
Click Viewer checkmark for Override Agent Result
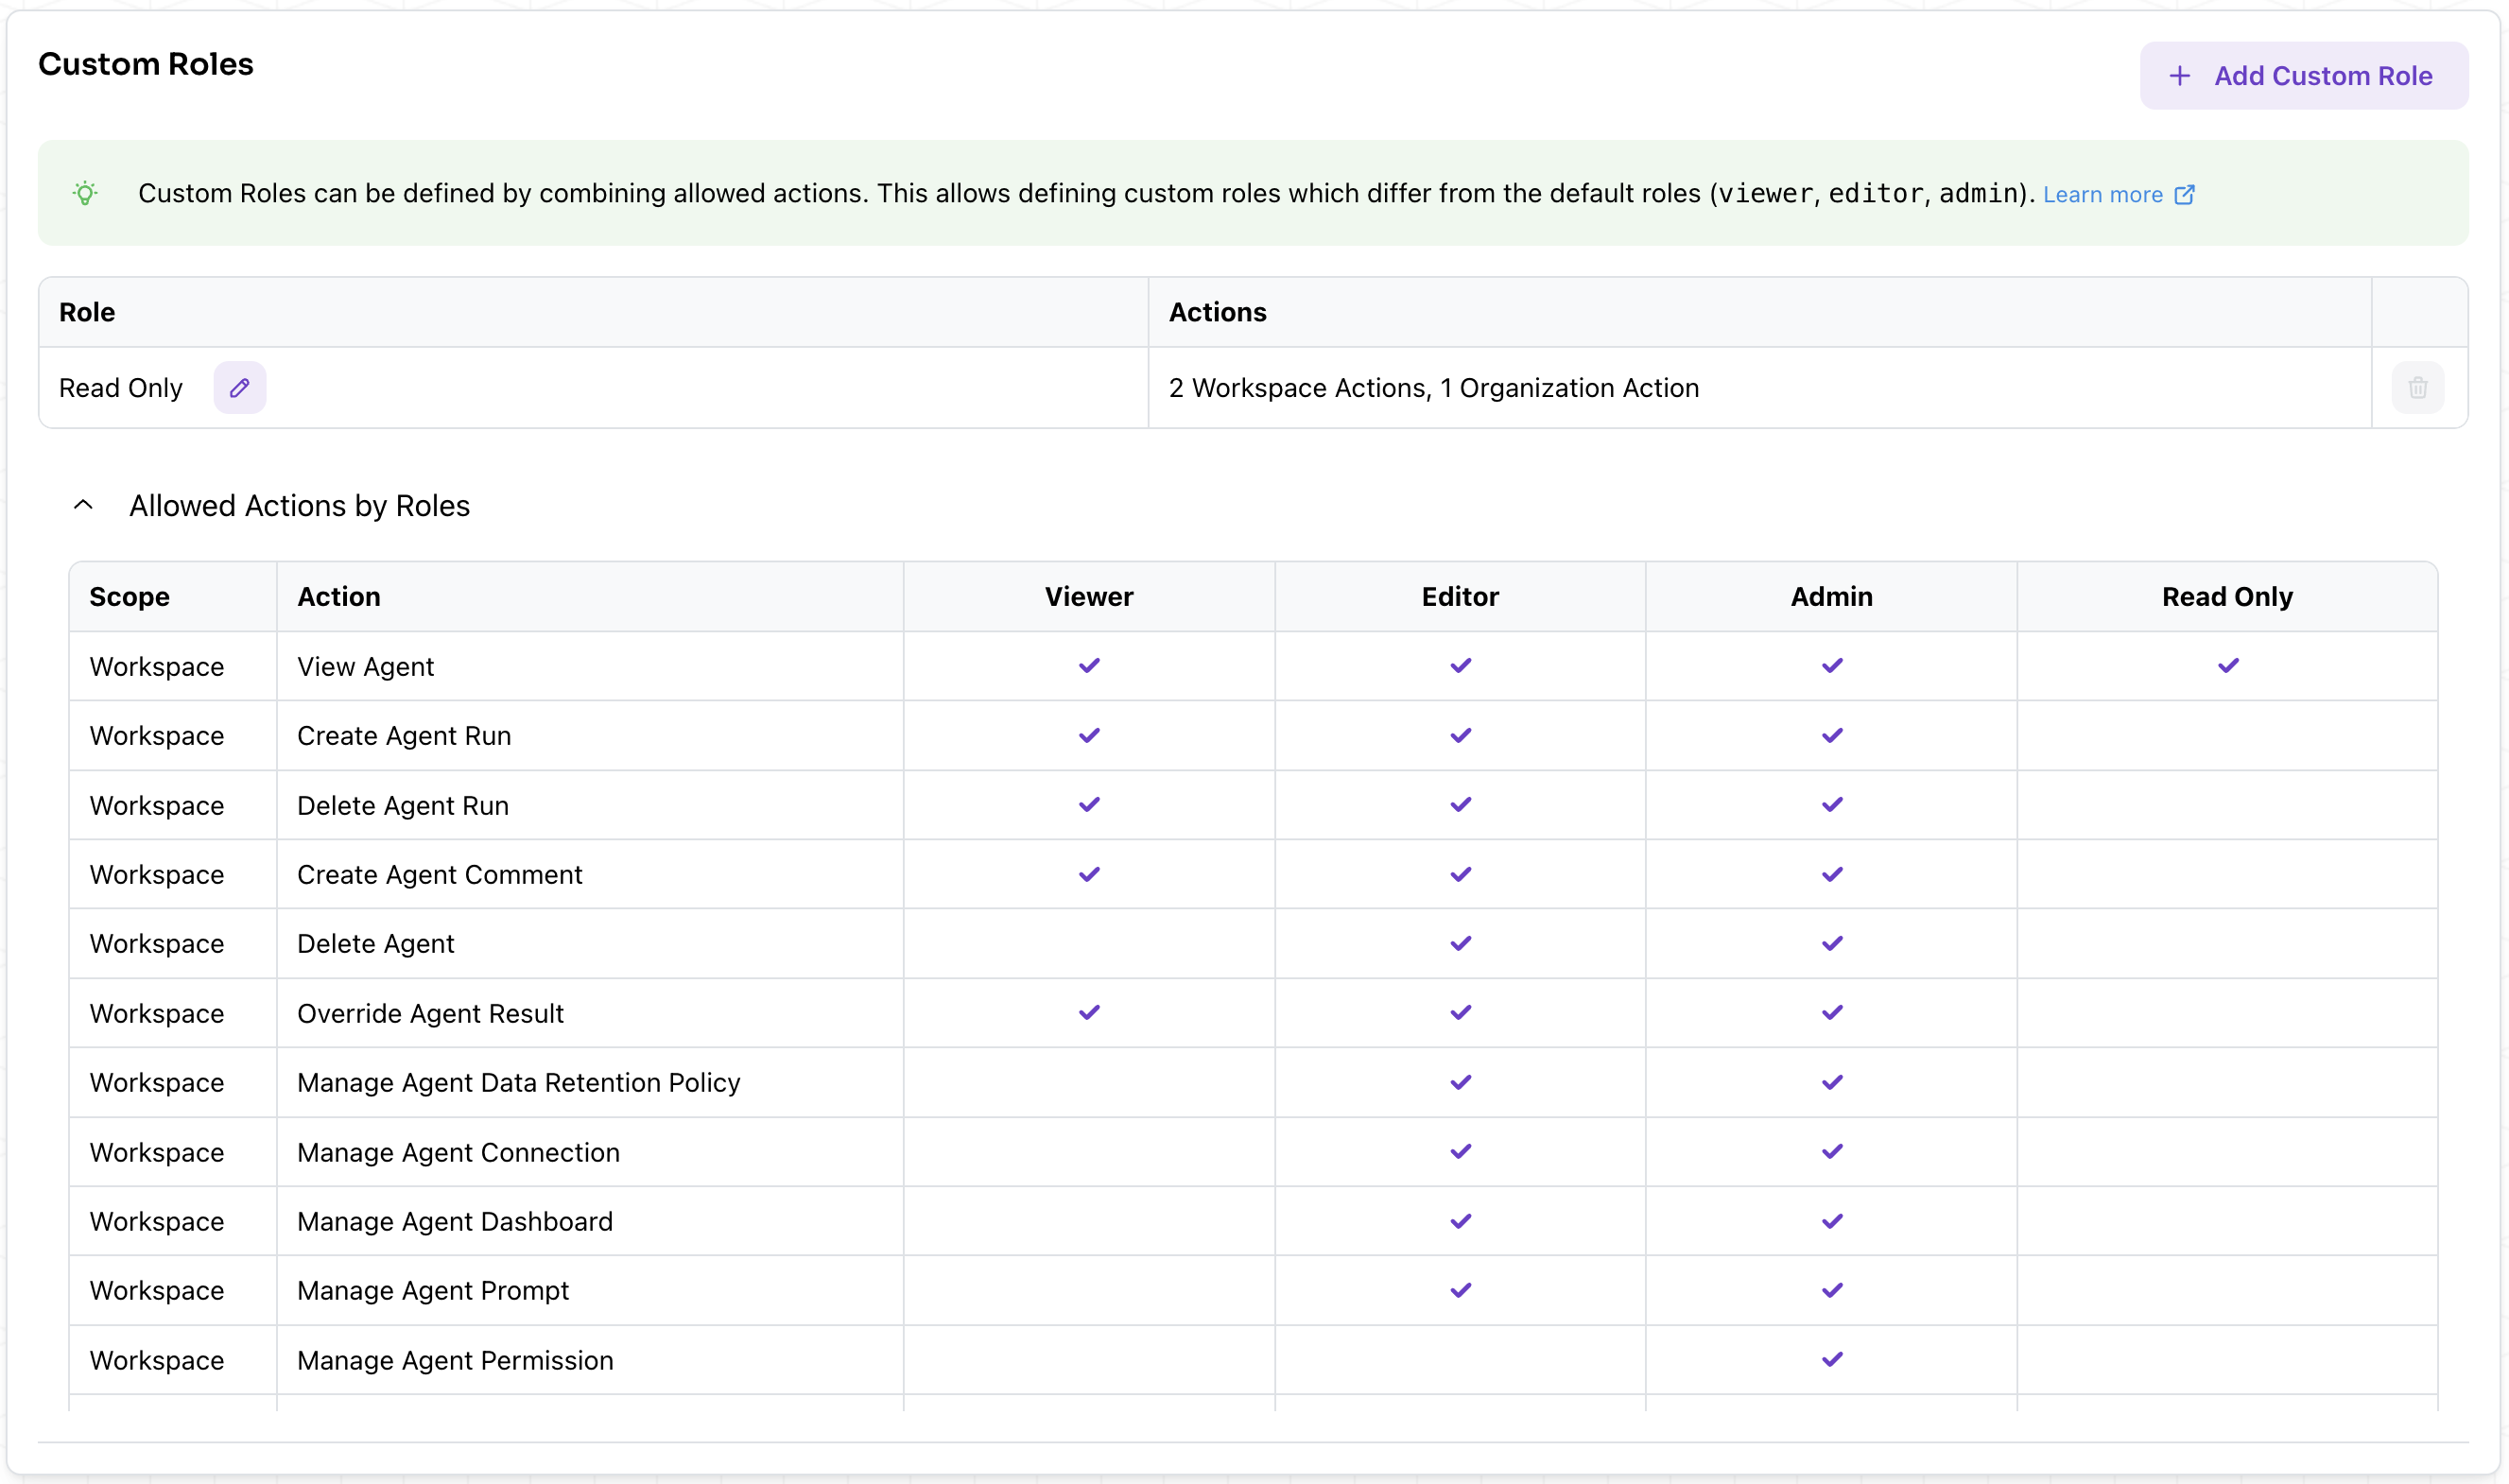tap(1089, 1013)
